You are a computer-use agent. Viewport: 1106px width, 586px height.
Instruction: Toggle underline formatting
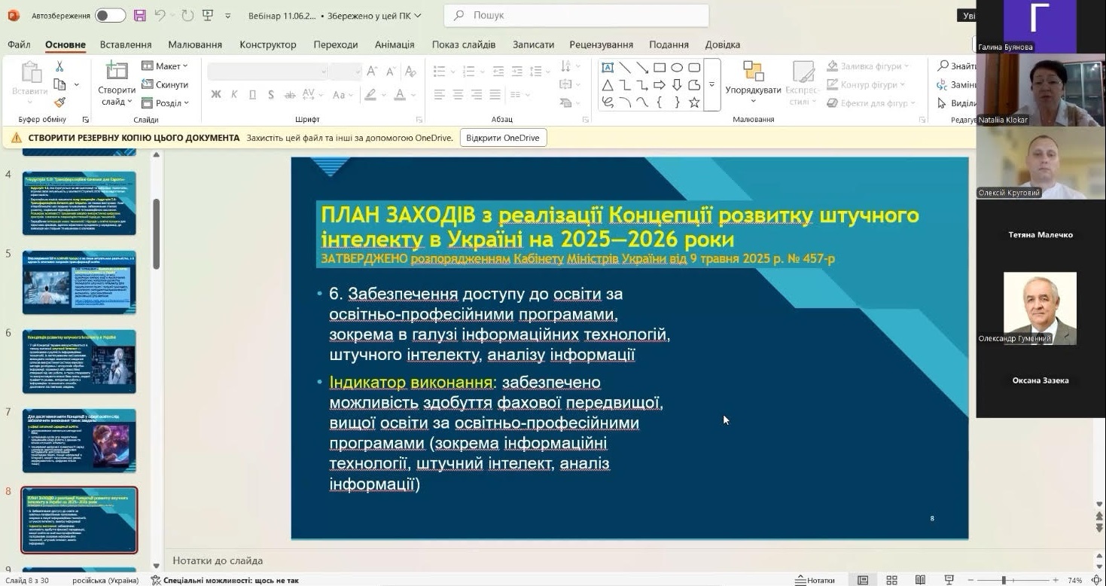click(x=252, y=95)
